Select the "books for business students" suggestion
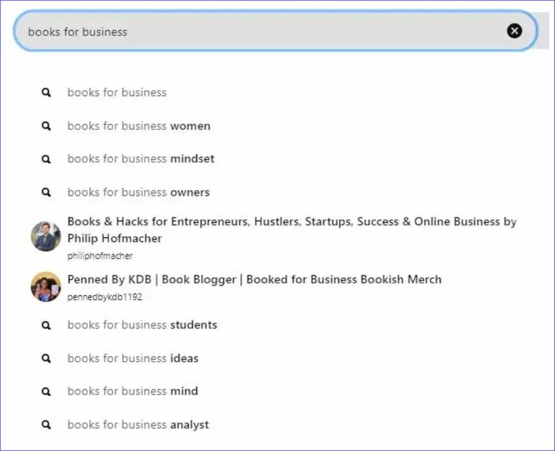The width and height of the screenshot is (555, 451). click(x=142, y=325)
